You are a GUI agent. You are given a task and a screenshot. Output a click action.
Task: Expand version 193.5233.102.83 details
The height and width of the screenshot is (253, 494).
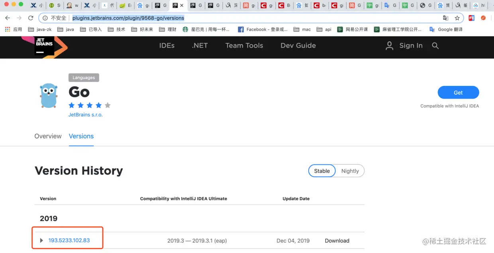(41, 241)
